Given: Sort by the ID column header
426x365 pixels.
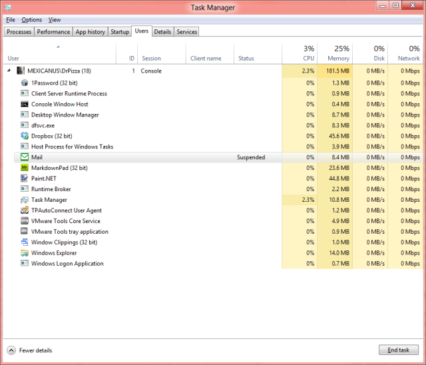Looking at the screenshot, I should click(127, 53).
